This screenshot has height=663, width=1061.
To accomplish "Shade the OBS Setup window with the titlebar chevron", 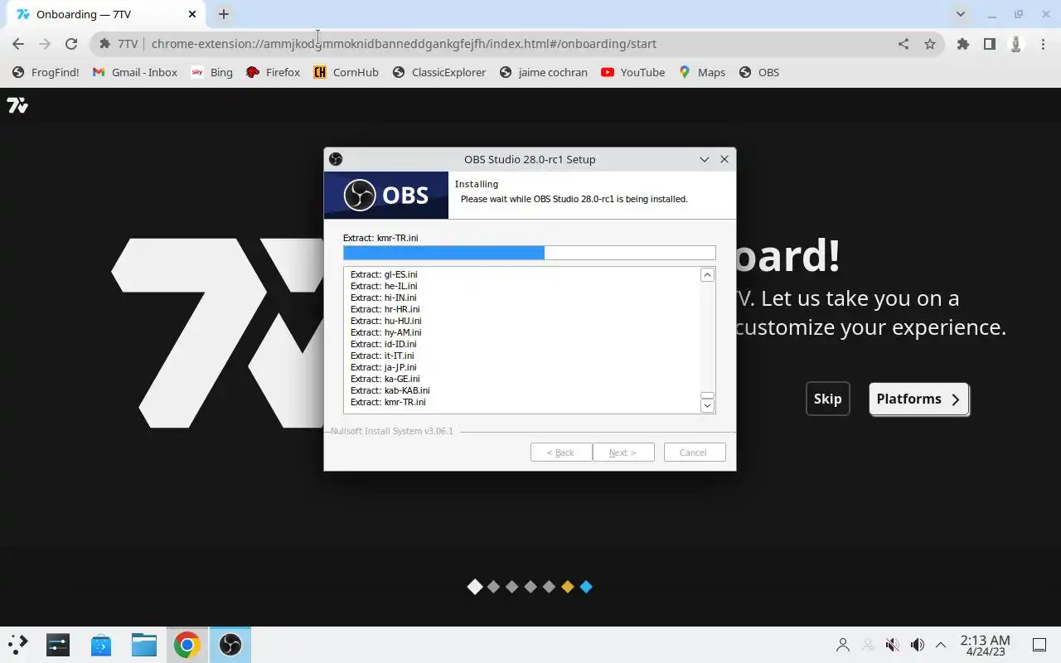I will (705, 159).
